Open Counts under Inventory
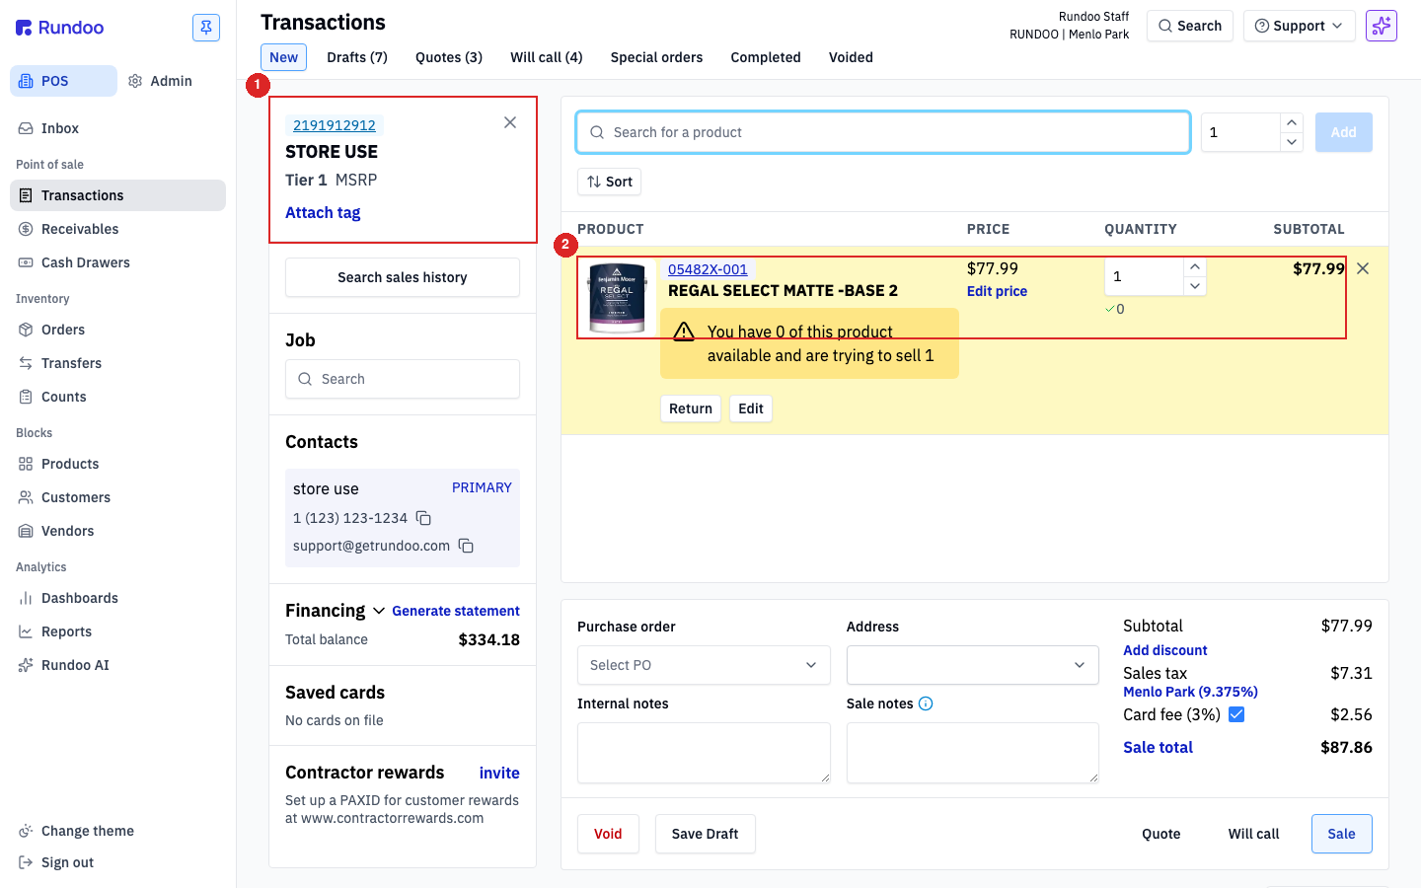This screenshot has width=1421, height=888. [117, 397]
